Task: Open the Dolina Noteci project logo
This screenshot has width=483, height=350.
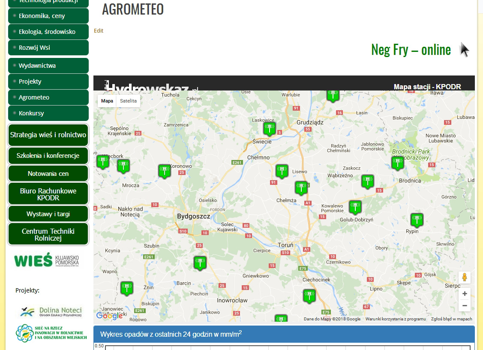Action: click(51, 312)
